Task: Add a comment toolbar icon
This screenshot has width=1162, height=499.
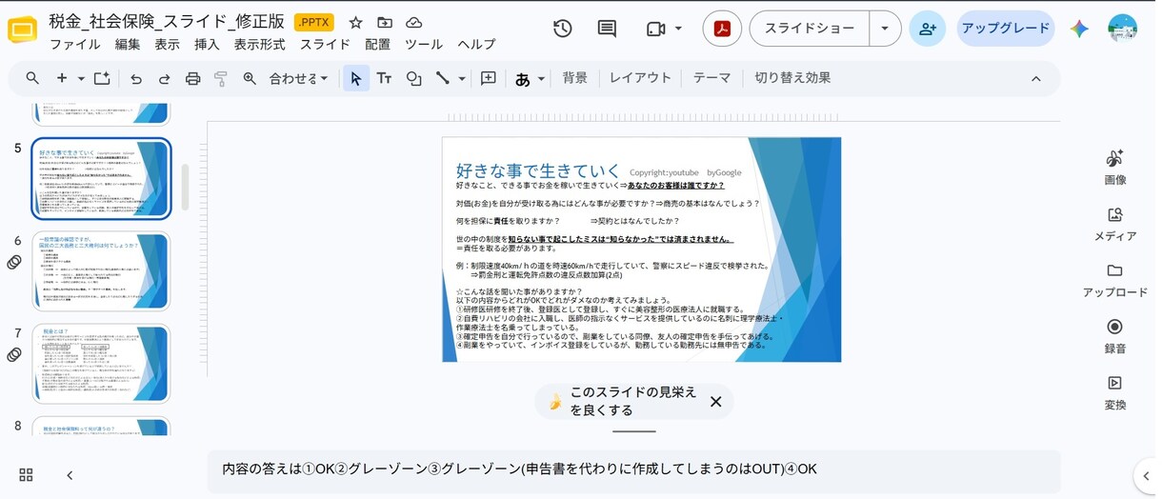Action: tap(489, 78)
